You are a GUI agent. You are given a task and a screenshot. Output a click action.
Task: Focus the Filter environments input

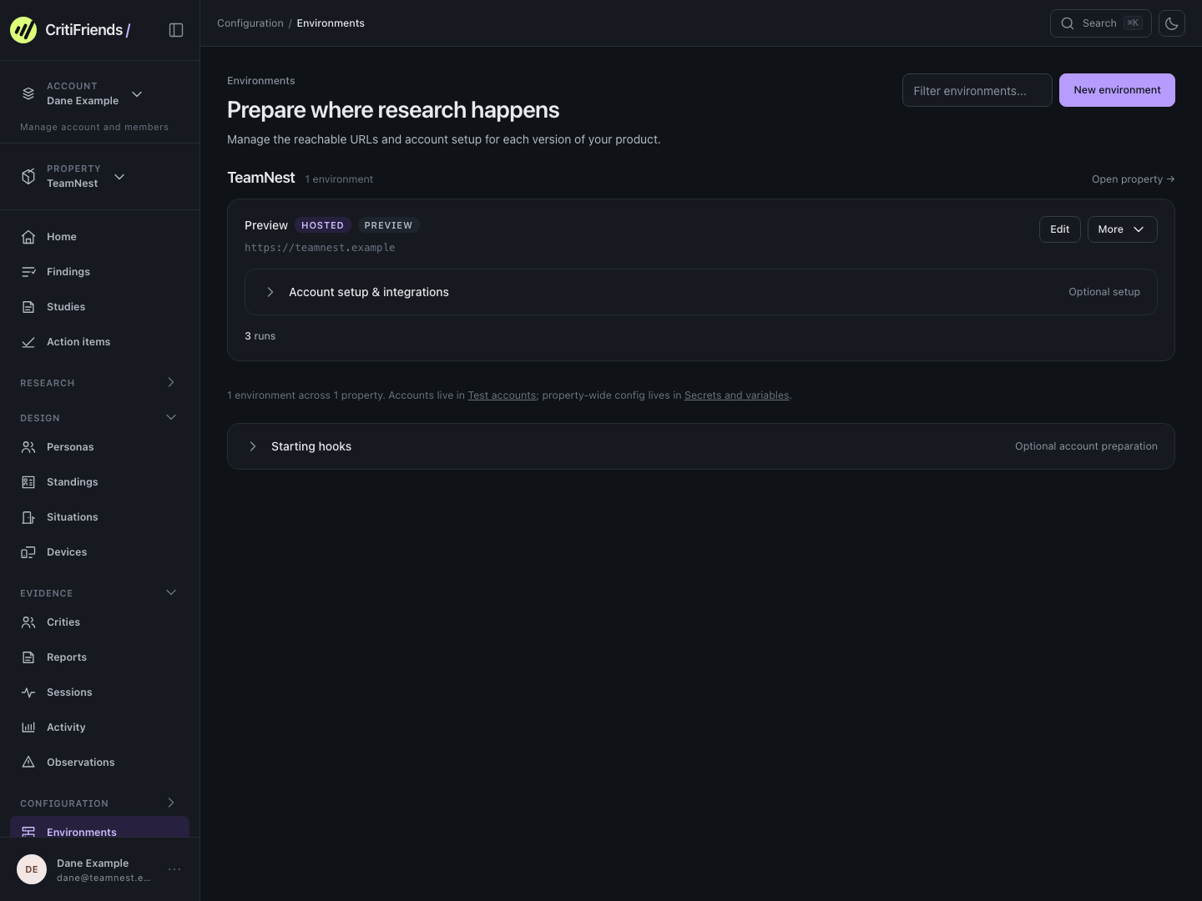[x=977, y=90]
